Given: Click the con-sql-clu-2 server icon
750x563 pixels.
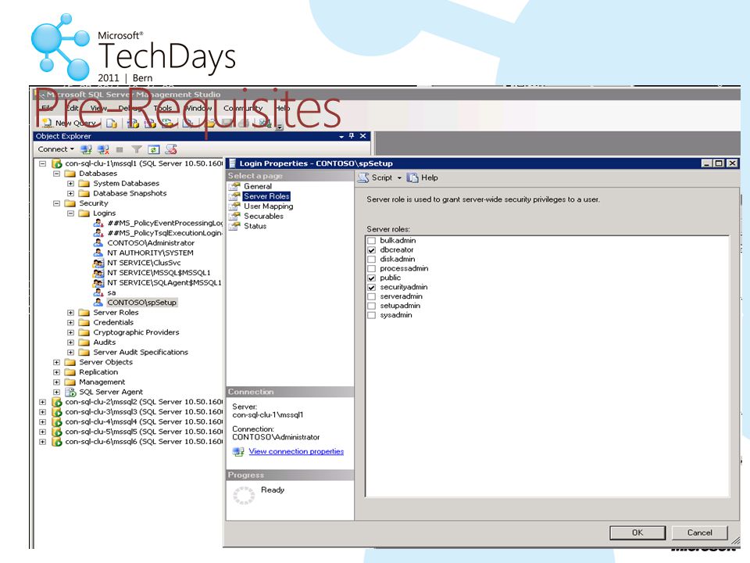Looking at the screenshot, I should pos(56,402).
